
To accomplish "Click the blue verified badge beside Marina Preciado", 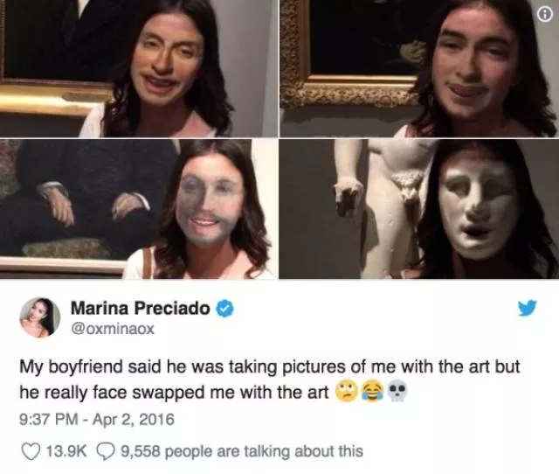I will (224, 308).
